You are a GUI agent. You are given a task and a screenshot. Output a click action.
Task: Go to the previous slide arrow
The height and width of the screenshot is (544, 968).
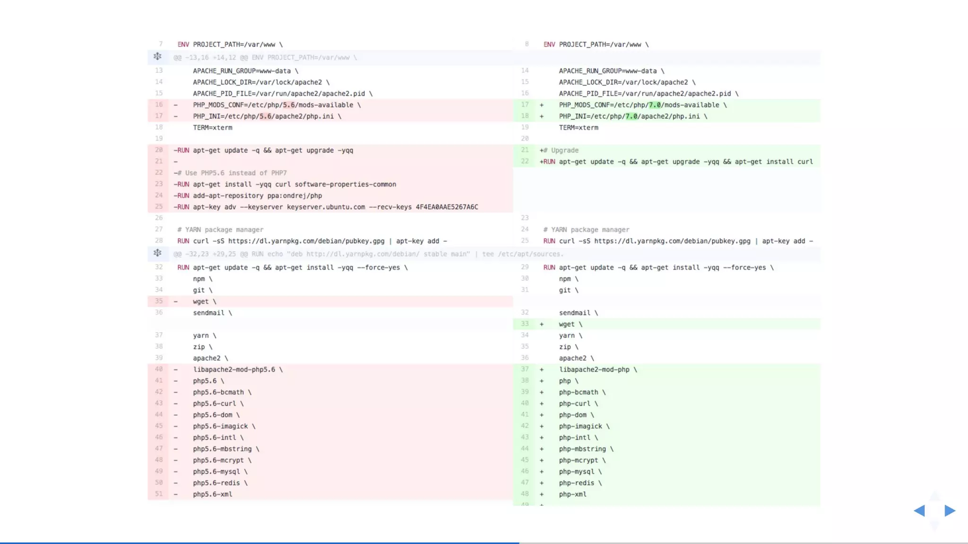[x=919, y=510]
